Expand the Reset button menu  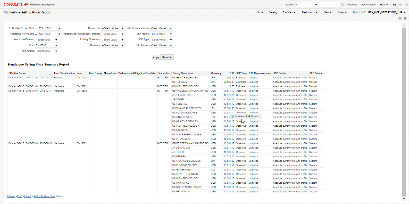click(167, 57)
